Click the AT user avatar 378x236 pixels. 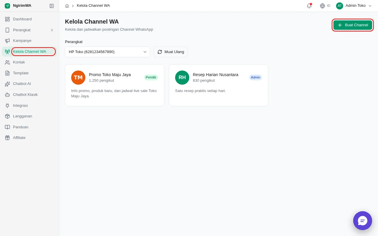pyautogui.click(x=340, y=6)
